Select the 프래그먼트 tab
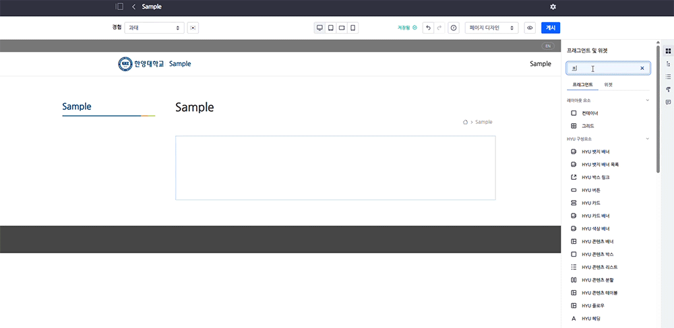Viewport: 674px width, 328px height. (x=582, y=85)
